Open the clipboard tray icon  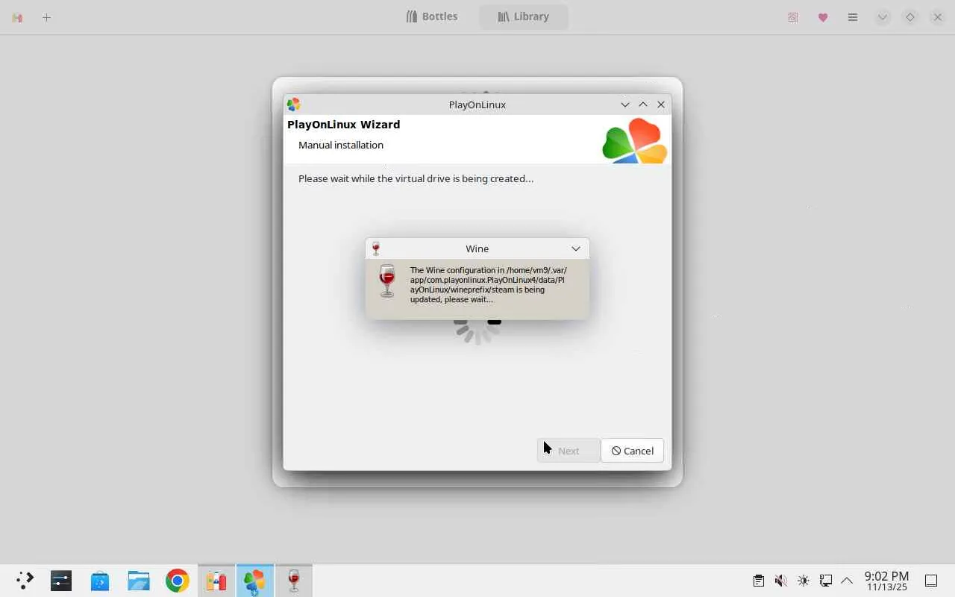[x=759, y=581]
